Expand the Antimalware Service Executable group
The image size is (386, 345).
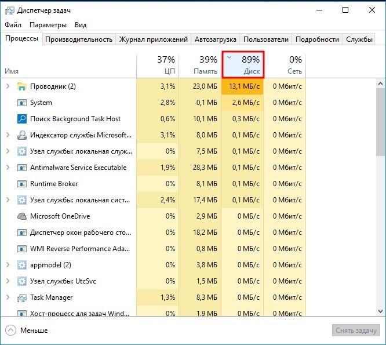pyautogui.click(x=8, y=168)
